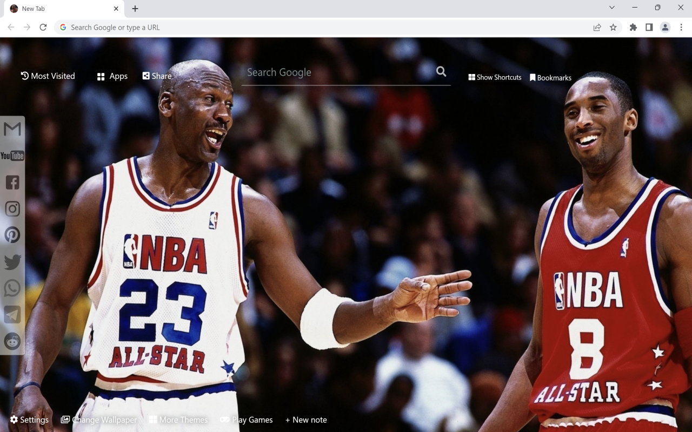The width and height of the screenshot is (692, 432).
Task: Open YouTube from the sidebar
Action: coord(12,156)
